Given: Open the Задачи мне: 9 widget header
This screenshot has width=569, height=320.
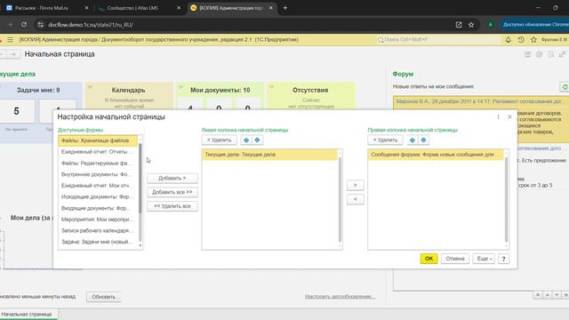Looking at the screenshot, I should (x=38, y=90).
